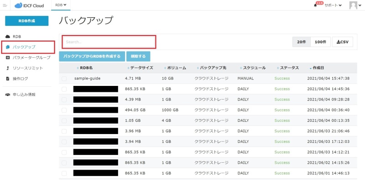The width and height of the screenshot is (365, 180).
Task: Open the user avatar menu
Action: (x=353, y=5)
